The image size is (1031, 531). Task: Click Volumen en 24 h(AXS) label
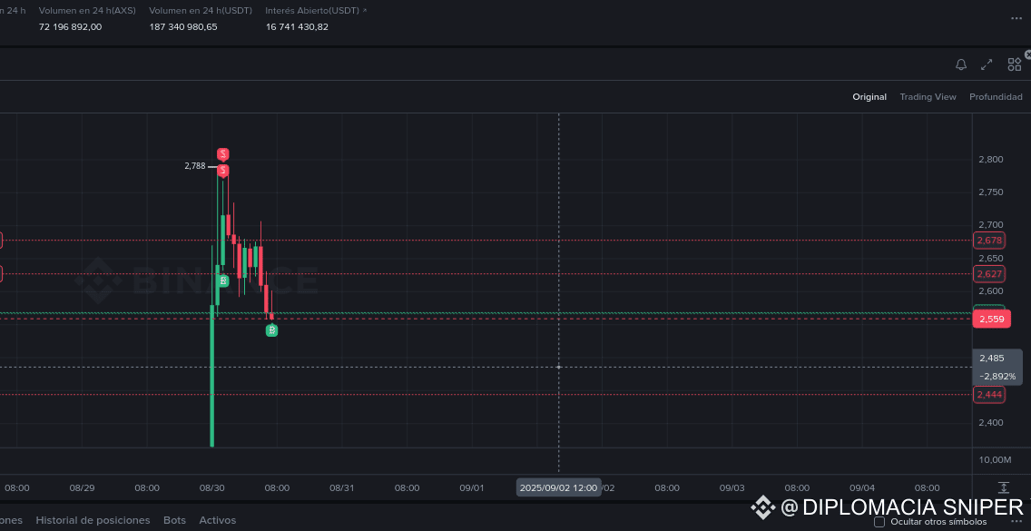click(x=87, y=11)
